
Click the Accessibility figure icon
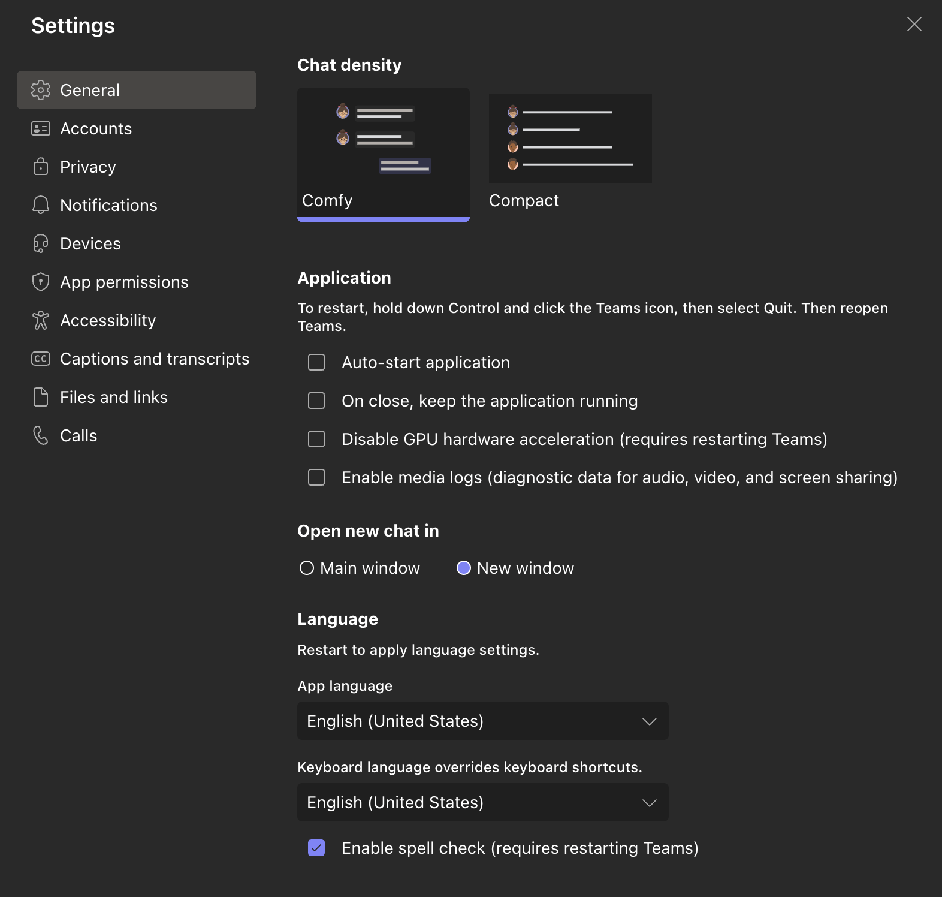(41, 320)
